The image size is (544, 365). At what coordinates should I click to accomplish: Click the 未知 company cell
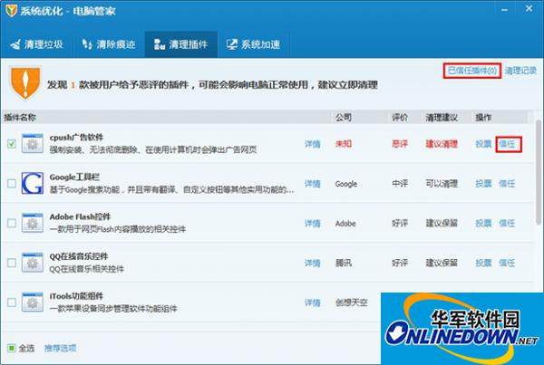point(344,144)
